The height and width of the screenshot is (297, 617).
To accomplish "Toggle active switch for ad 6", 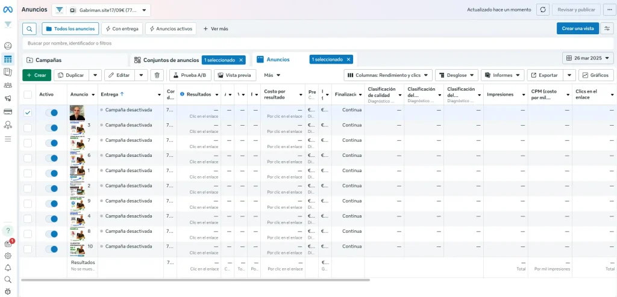I will click(x=52, y=158).
